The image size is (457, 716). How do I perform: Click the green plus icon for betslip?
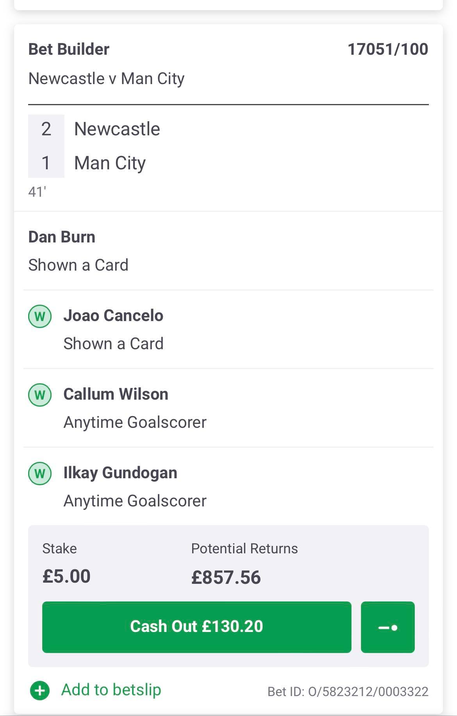(x=40, y=690)
